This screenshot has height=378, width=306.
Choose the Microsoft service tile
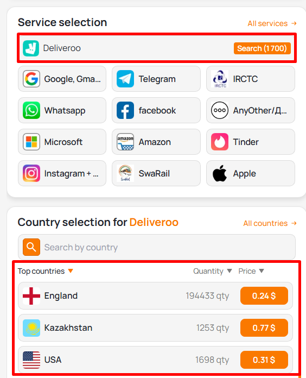click(62, 142)
